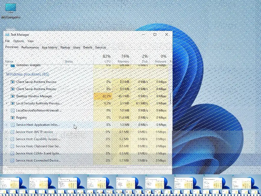The image size is (261, 196).
Task: Switch to the Processes tab
Action: [x=12, y=47]
